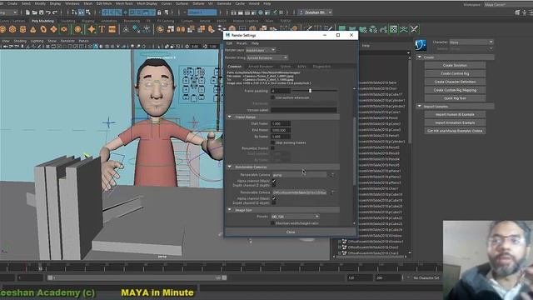The height and width of the screenshot is (300, 533).
Task: Toggle Skip existing frames checkbox
Action: click(x=272, y=142)
